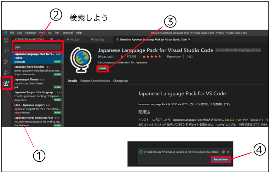Install Japanese Language Pack from results list

point(57,62)
